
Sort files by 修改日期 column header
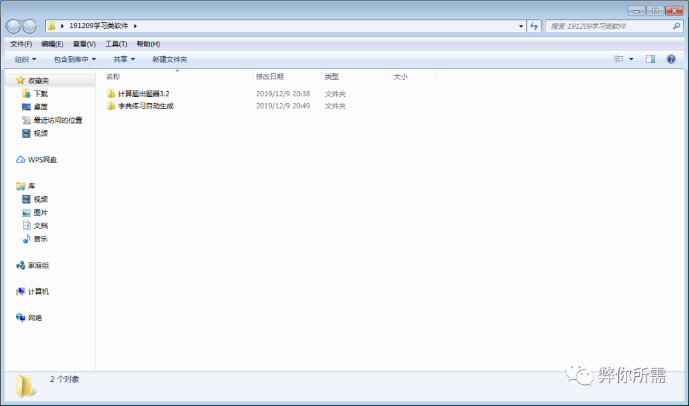(x=270, y=76)
